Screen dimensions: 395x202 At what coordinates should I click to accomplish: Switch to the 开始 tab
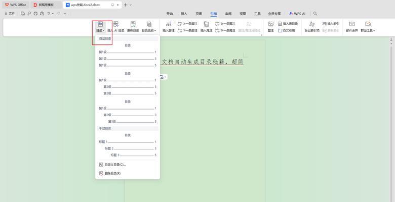pyautogui.click(x=170, y=14)
